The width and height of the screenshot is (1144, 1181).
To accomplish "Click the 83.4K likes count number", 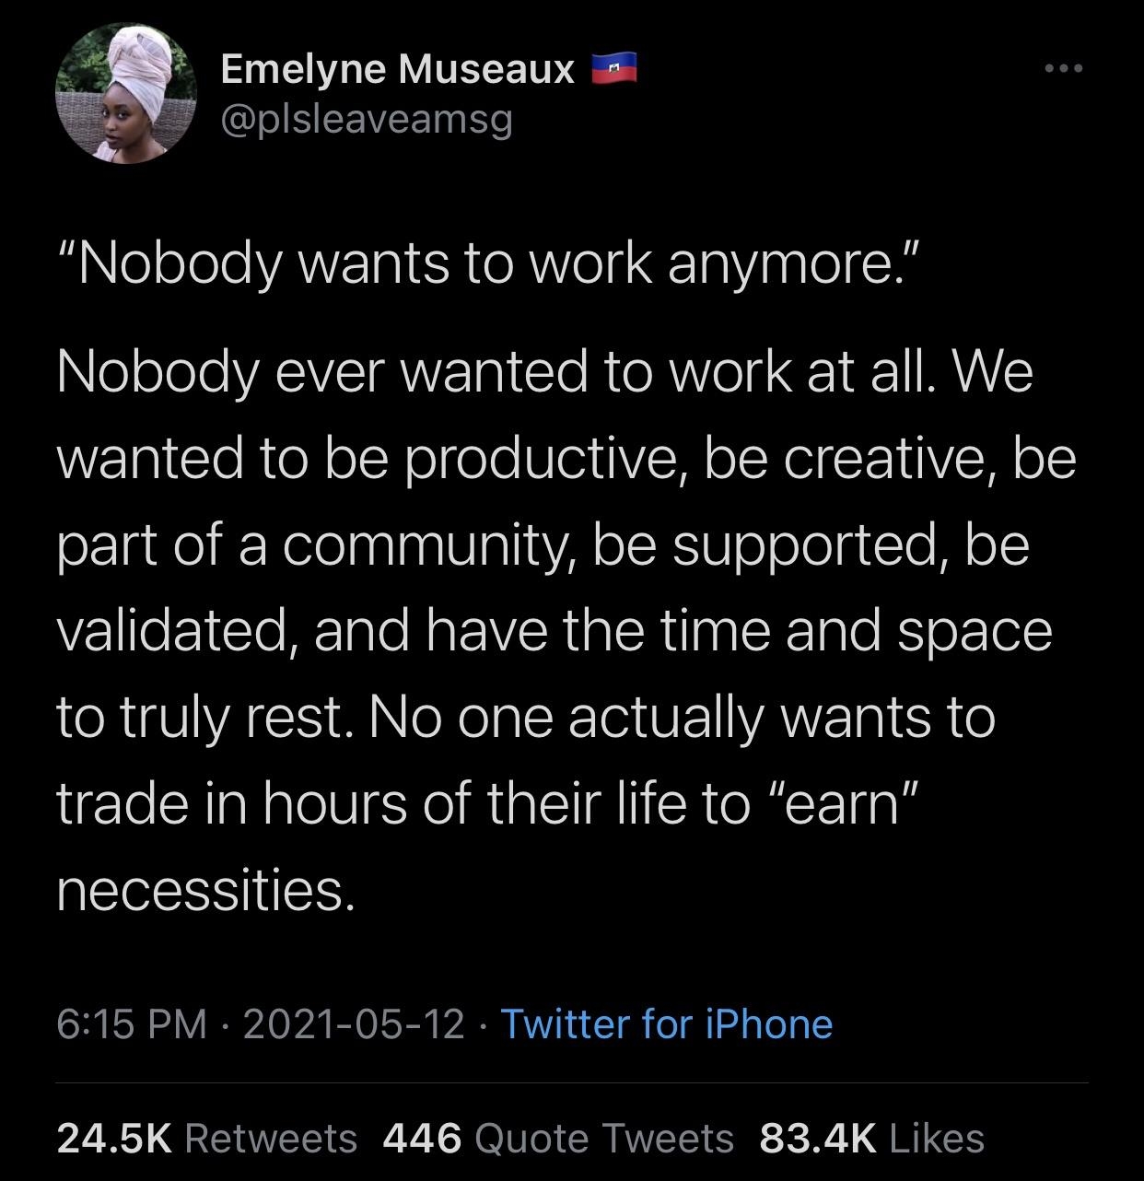I will [817, 1138].
